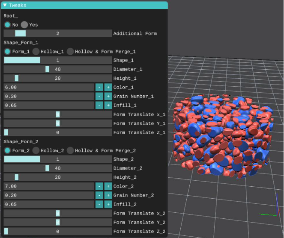Click the Diameter_1 slider bar
This screenshot has width=284, height=238.
tap(57, 69)
